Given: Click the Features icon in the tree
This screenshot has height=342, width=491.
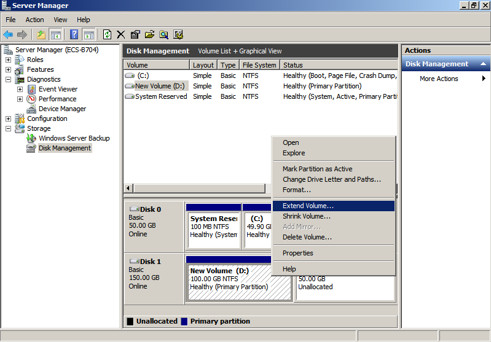Looking at the screenshot, I should pos(20,69).
